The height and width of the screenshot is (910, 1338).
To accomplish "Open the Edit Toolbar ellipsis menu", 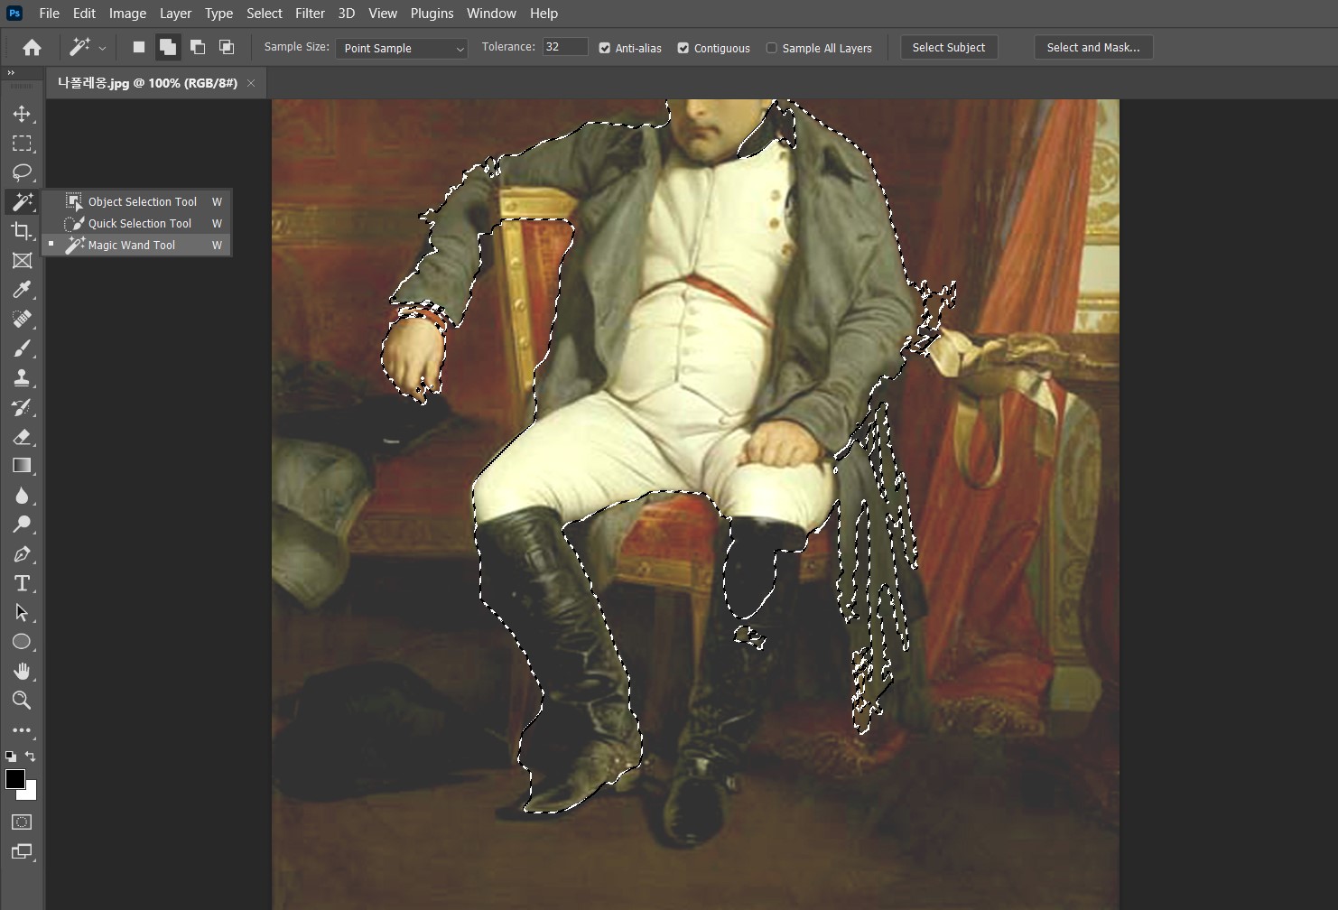I will (x=22, y=729).
